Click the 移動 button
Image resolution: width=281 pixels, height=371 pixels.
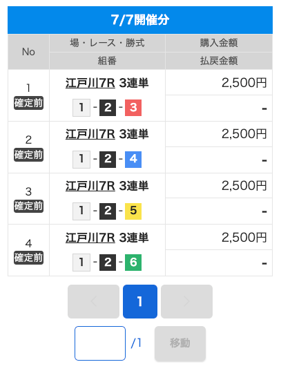[x=180, y=343]
